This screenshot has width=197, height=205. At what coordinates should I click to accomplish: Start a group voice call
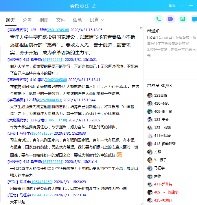158,19
